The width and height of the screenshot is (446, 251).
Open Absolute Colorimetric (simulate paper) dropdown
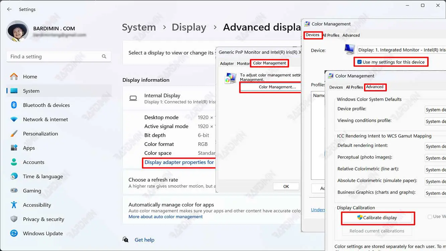[x=435, y=181]
